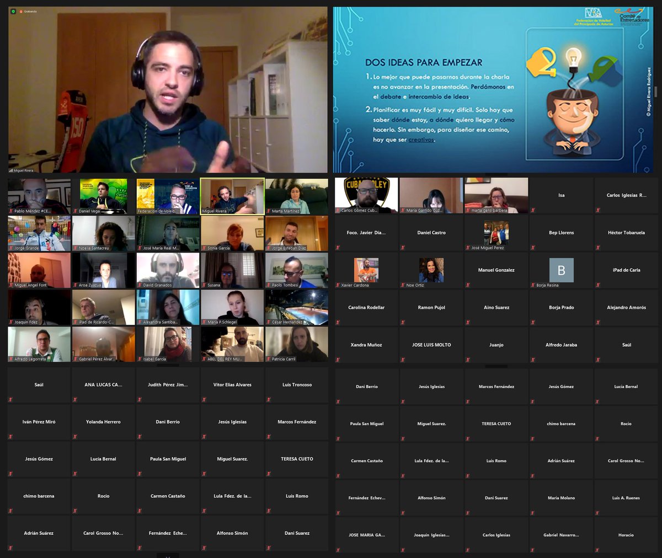This screenshot has height=558, width=662.
Task: Select María P.Schlegel video tile
Action: (232, 307)
